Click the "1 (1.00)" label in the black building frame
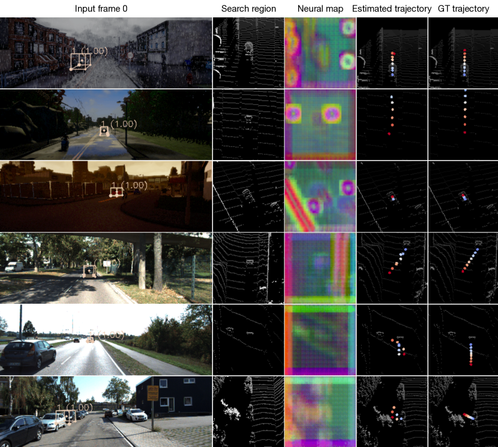Viewport: 498px width, 447px height. click(75, 407)
